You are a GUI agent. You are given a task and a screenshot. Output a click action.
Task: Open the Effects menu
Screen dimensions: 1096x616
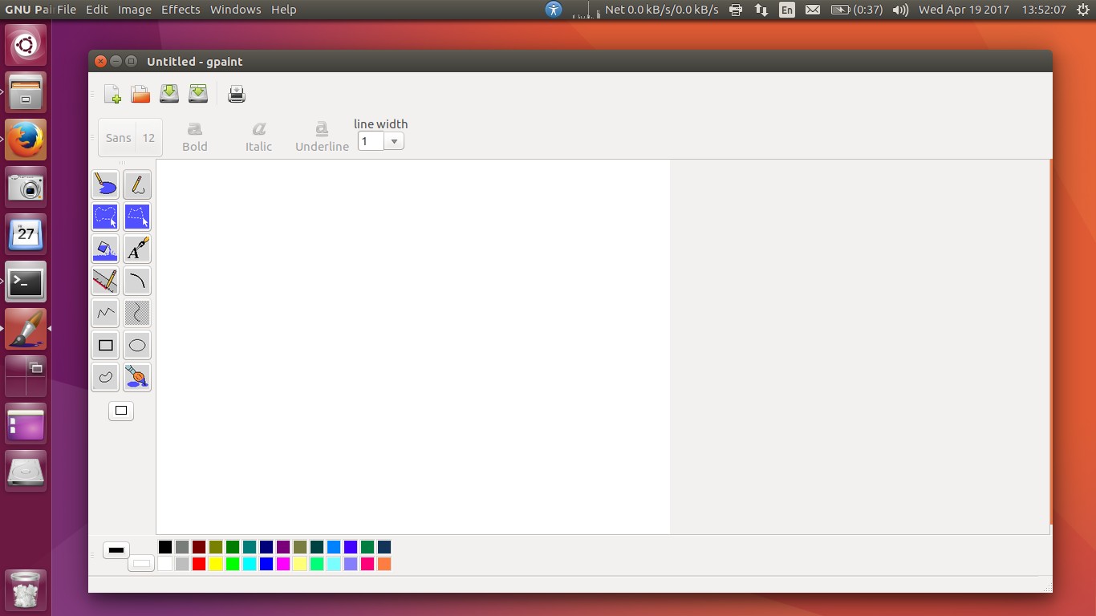point(180,9)
